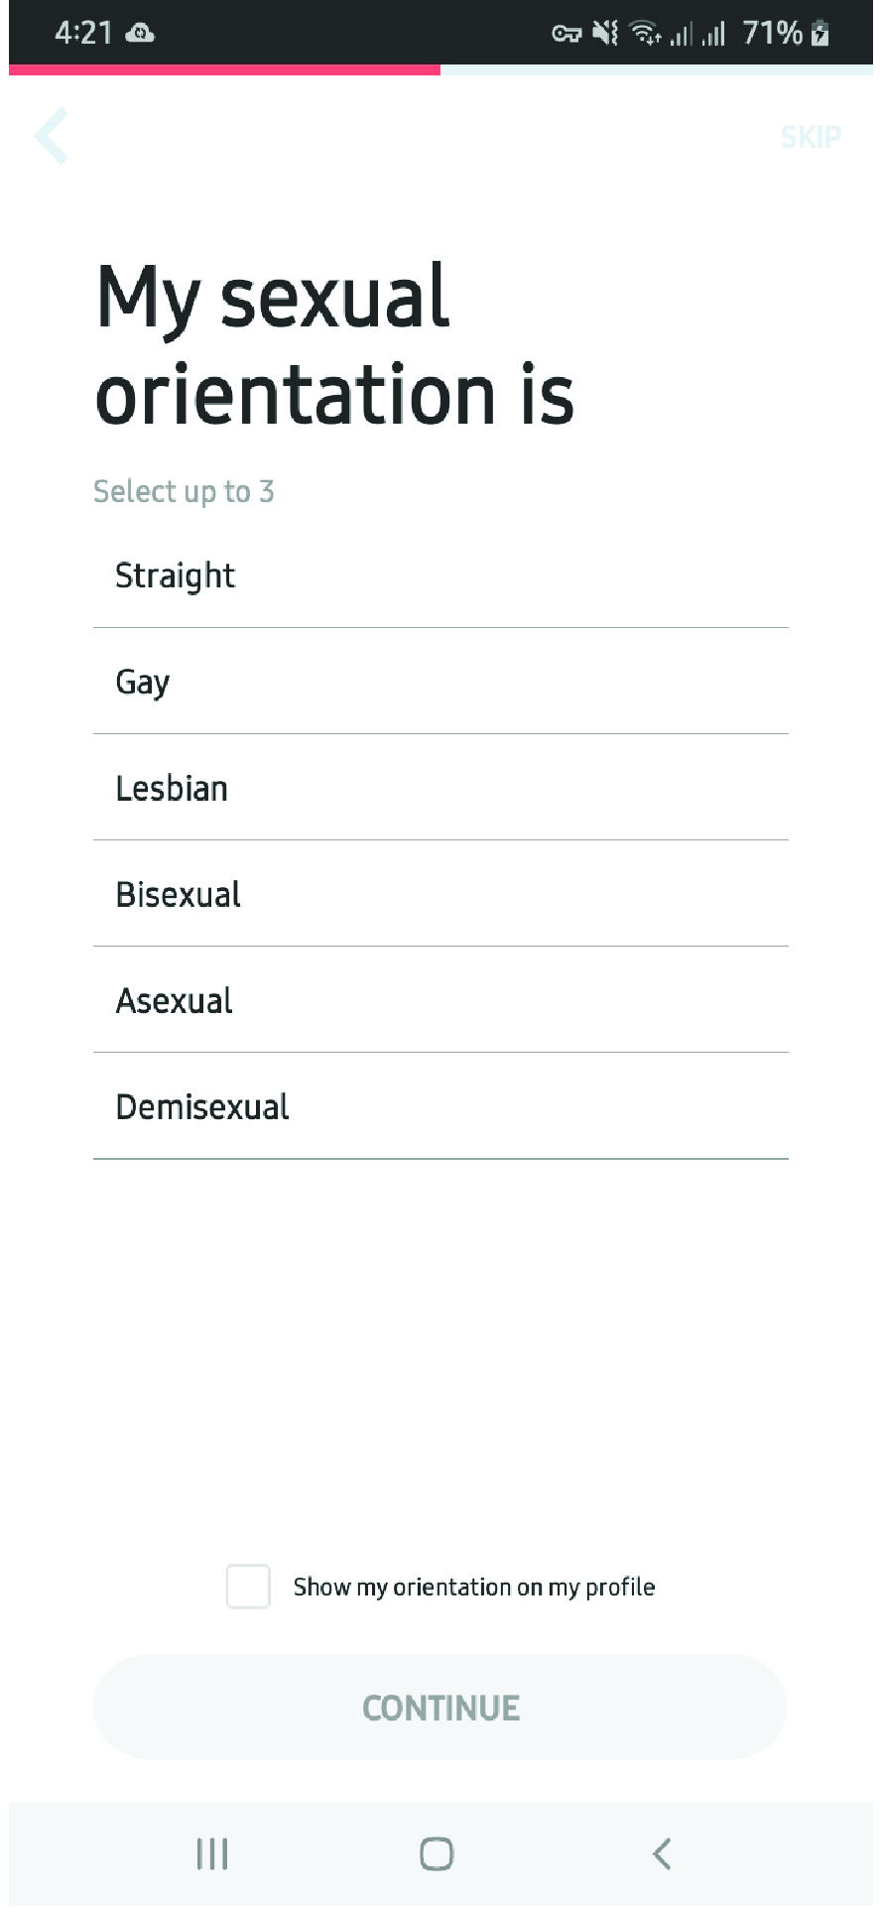Tap the Android recent apps icon
This screenshot has width=881, height=1907.
(212, 1853)
